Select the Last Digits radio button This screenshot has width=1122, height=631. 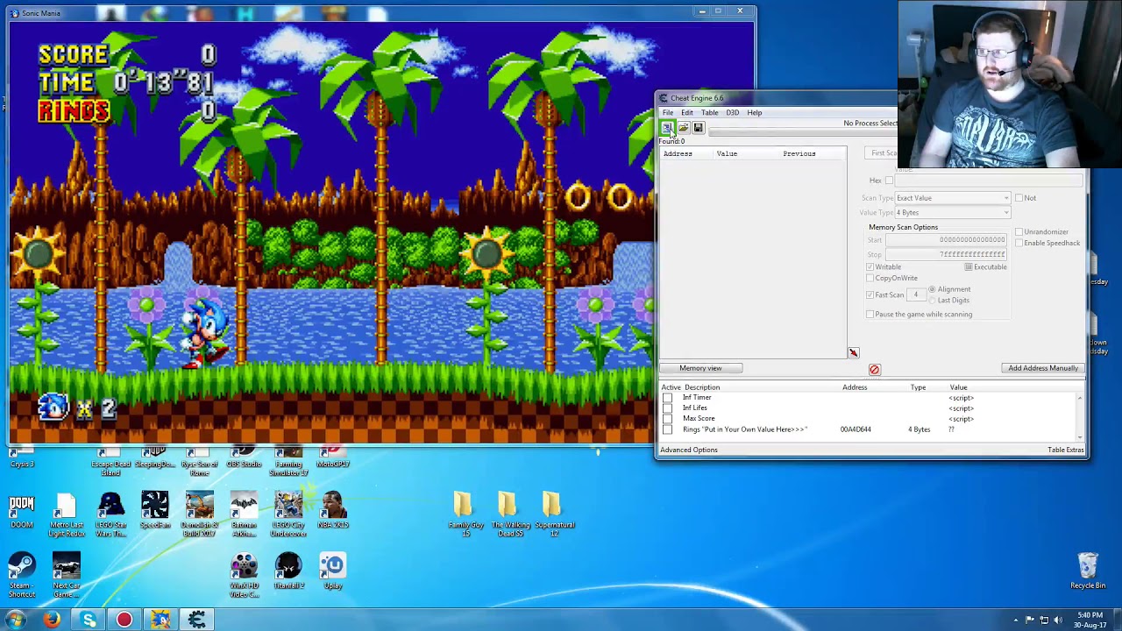932,301
